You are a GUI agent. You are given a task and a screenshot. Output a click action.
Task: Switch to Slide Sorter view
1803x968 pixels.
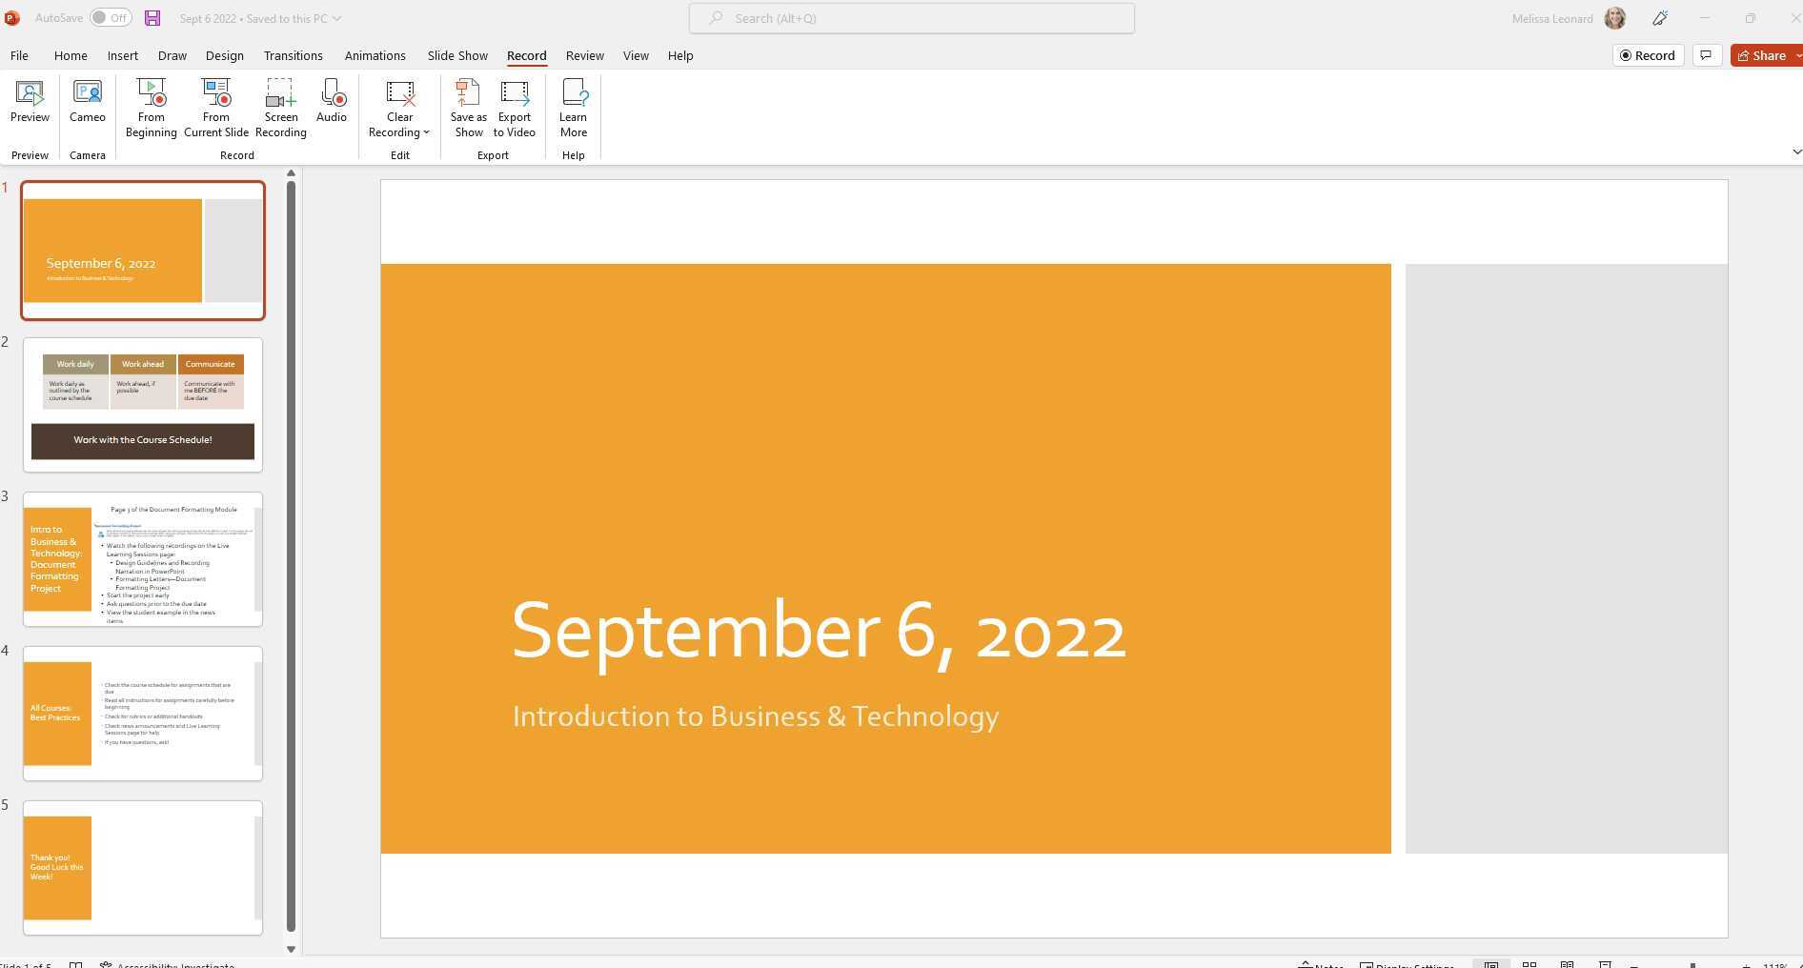pyautogui.click(x=1530, y=963)
